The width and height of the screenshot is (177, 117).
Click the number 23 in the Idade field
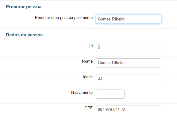click(x=100, y=78)
